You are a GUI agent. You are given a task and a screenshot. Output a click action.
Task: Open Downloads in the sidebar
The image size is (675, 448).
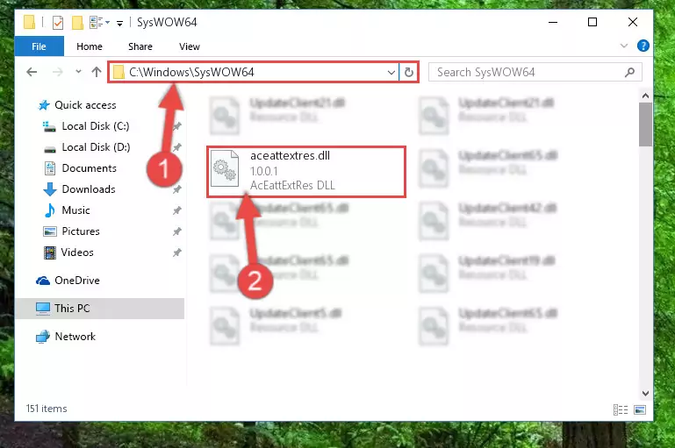[80, 189]
